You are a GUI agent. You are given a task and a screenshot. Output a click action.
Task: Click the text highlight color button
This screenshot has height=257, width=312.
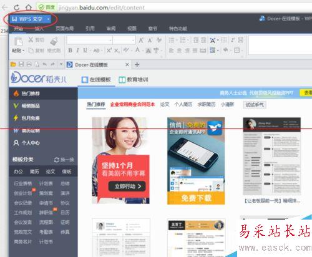(126, 51)
